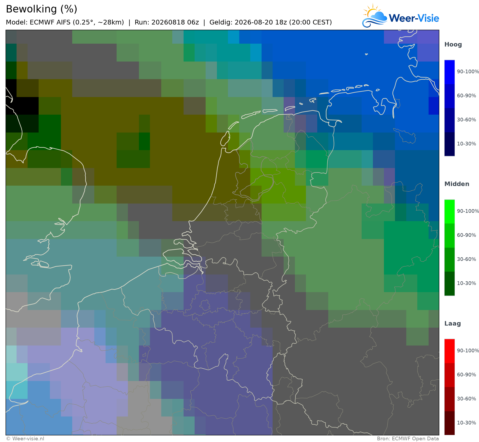Click the Laag legend heading

pos(452,324)
